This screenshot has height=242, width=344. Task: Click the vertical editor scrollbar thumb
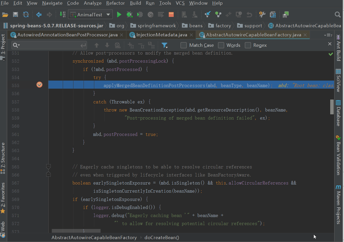click(332, 107)
